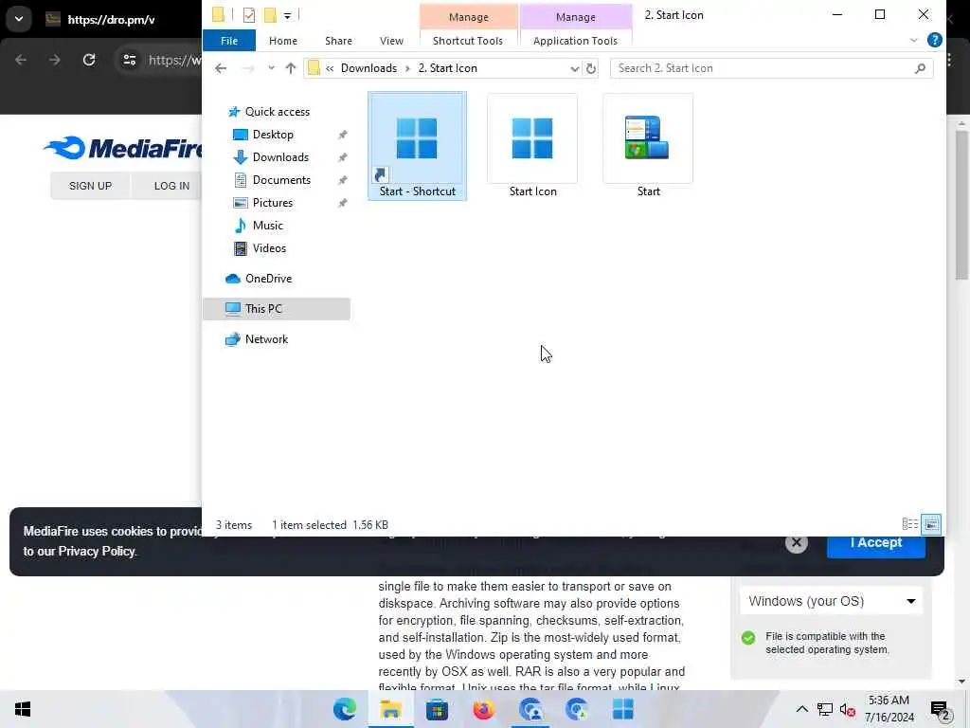The width and height of the screenshot is (970, 728).
Task: Open the Application Tools tab
Action: tap(575, 41)
